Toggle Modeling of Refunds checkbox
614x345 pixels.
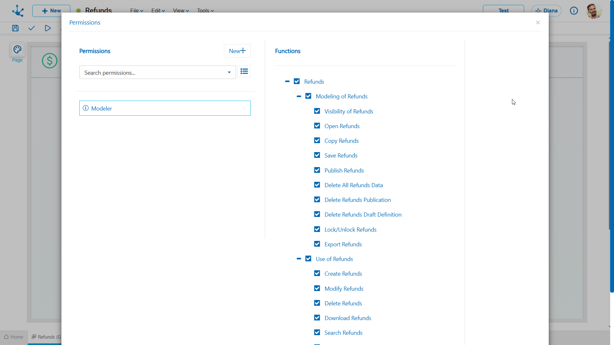pyautogui.click(x=308, y=96)
